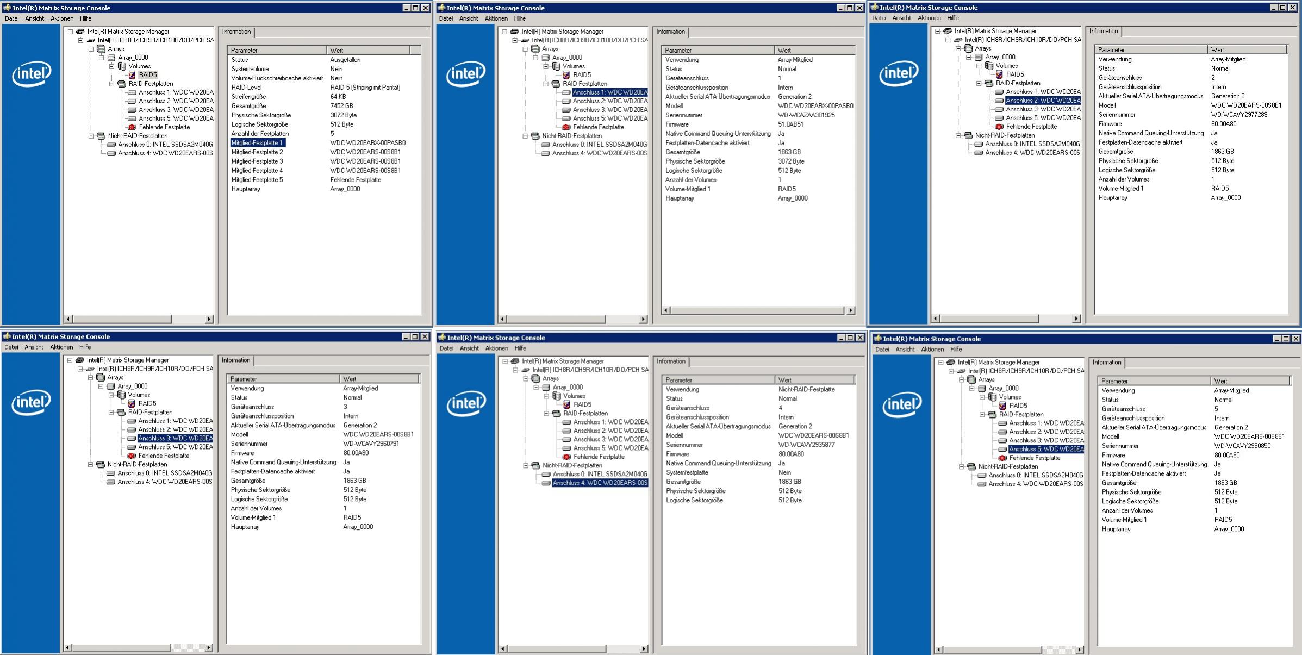
Task: Click drive icon of highlighted Anschluss 3 entry
Action: pos(131,438)
